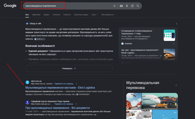Image resolution: width=195 pixels, height=119 pixels.
Task: Open Мультимодальная перевозка panel three-dot menu
Action: tap(176, 85)
